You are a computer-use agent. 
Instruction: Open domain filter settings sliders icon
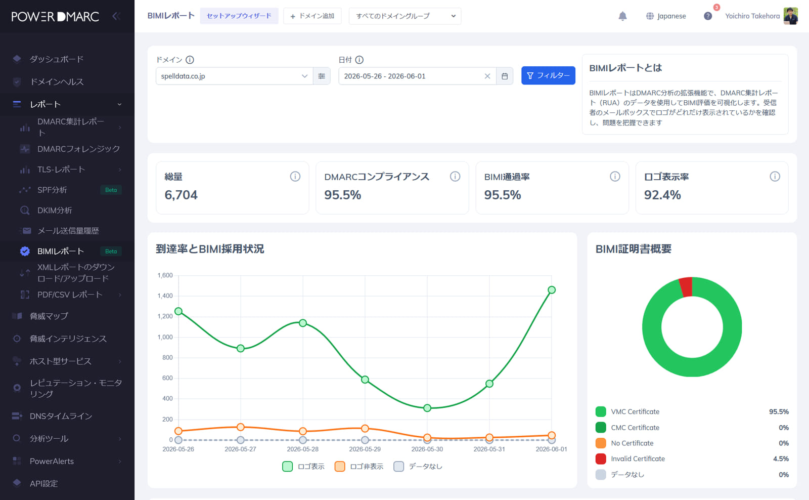(x=322, y=76)
